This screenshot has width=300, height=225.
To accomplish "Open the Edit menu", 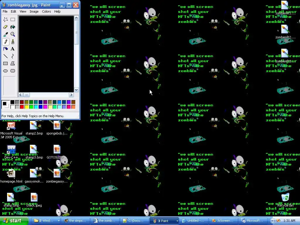I will (x=13, y=11).
